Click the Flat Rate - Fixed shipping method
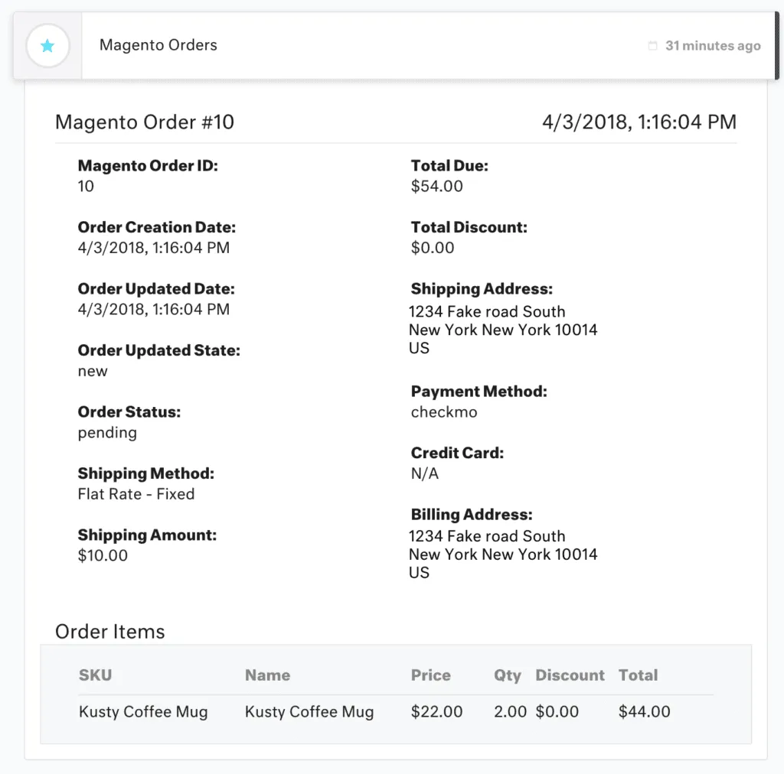This screenshot has height=774, width=784. click(x=136, y=494)
